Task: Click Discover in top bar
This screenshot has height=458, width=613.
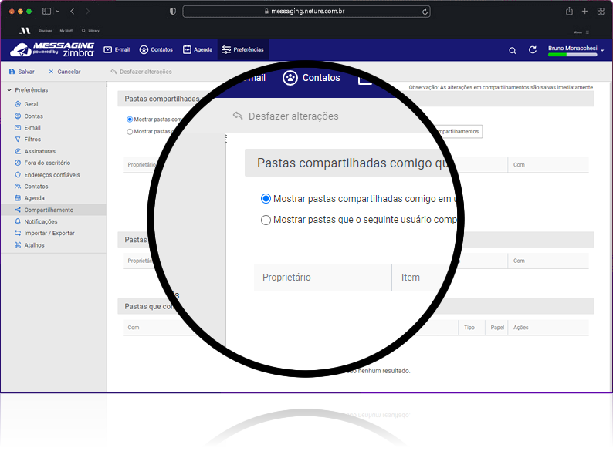Action: (46, 30)
